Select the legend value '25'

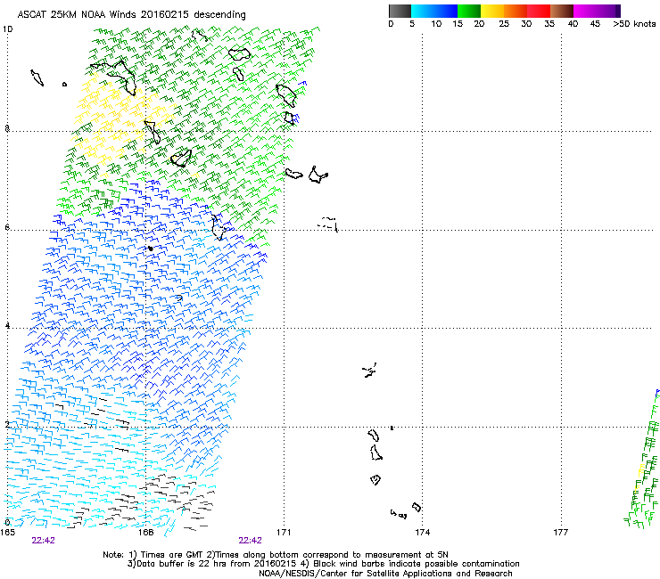point(504,24)
